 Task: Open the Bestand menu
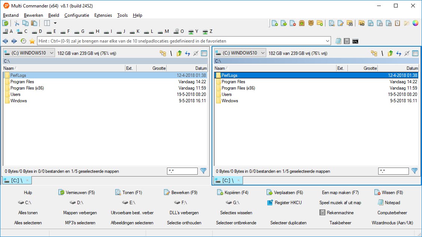tap(11, 15)
